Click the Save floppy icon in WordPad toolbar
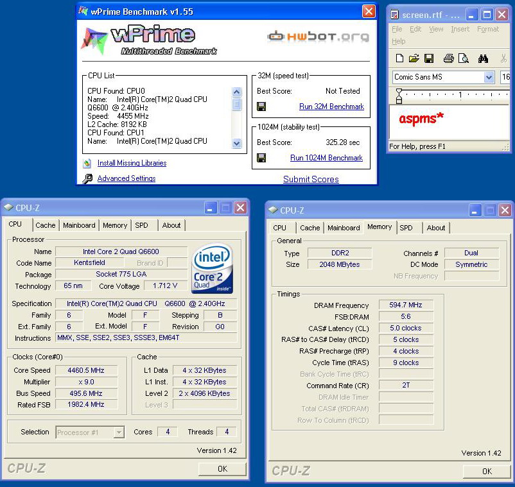Screen dimensions: 515x487 (x=428, y=59)
